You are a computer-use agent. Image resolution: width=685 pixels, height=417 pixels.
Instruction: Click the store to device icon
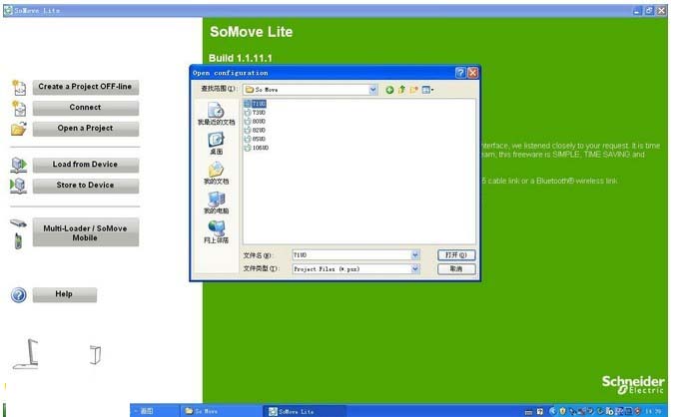pyautogui.click(x=18, y=186)
